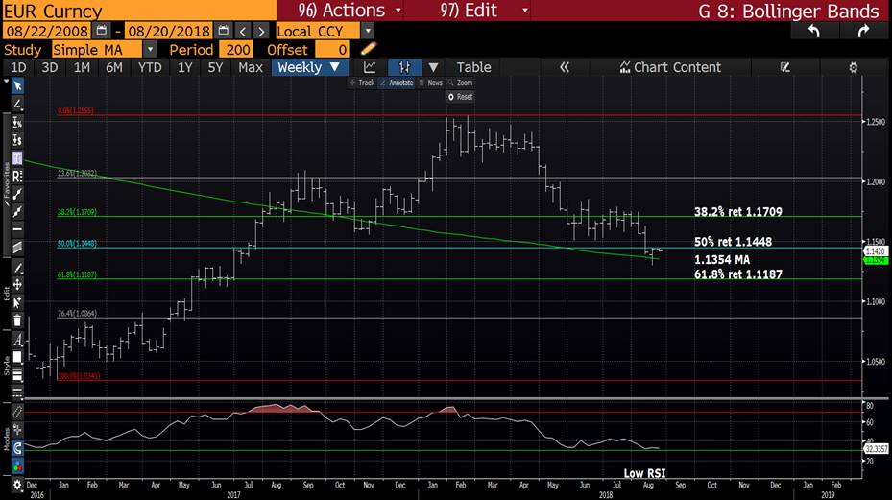This screenshot has width=892, height=500.
Task: Toggle the Annotate mode
Action: pos(398,83)
